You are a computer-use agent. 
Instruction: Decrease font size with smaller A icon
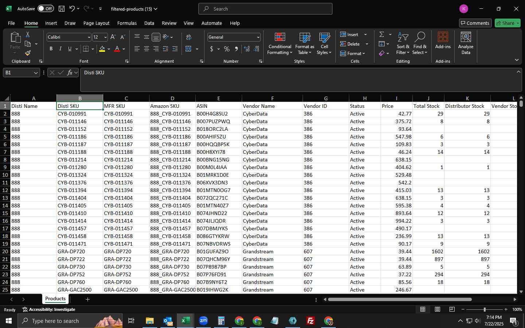(122, 37)
